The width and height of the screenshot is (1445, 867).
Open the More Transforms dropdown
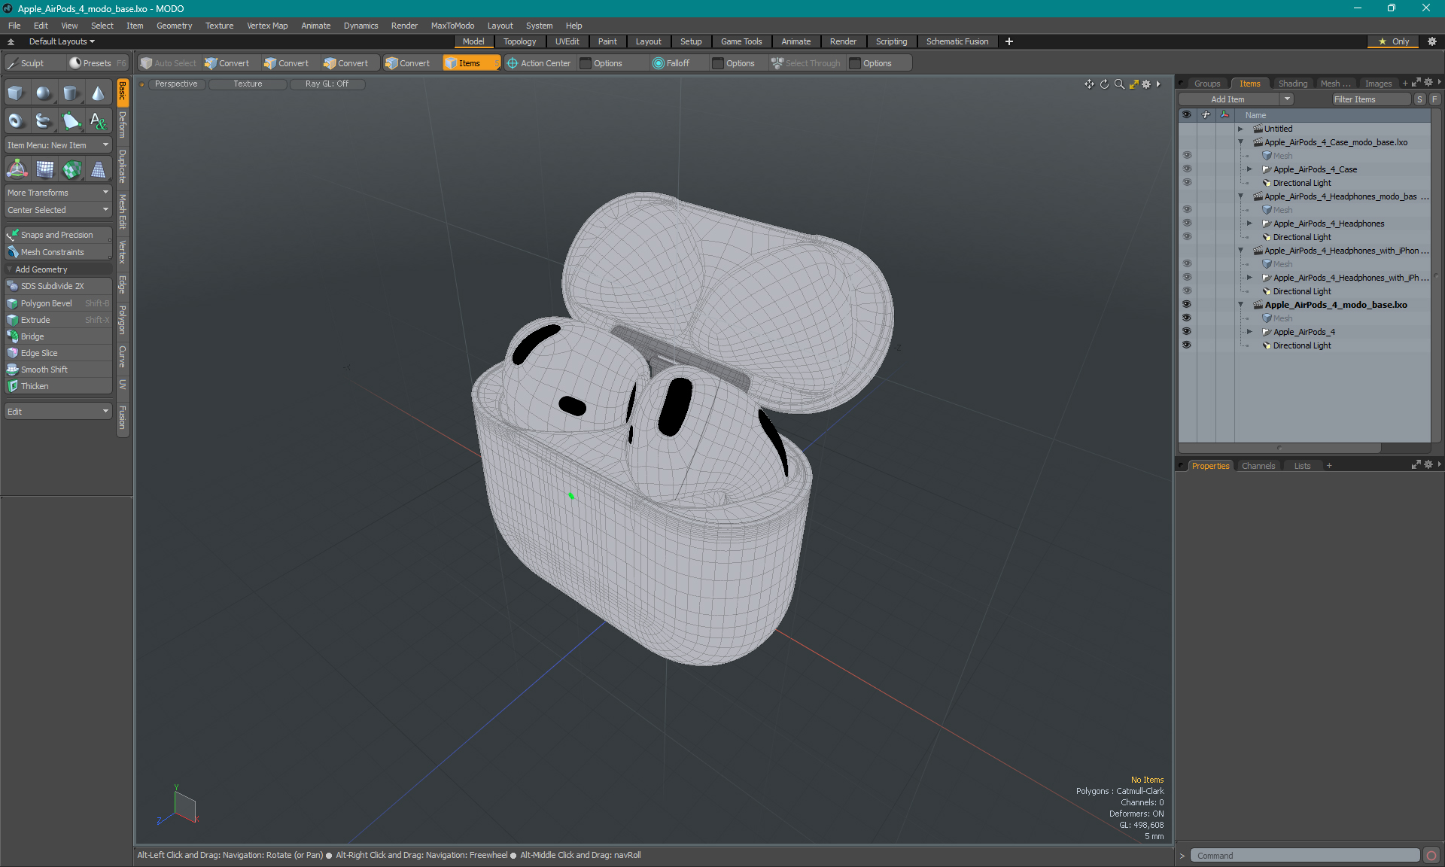click(58, 193)
